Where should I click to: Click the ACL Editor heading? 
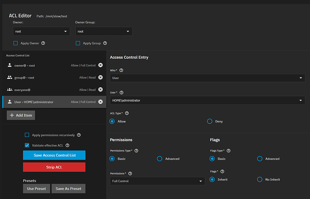(20, 16)
